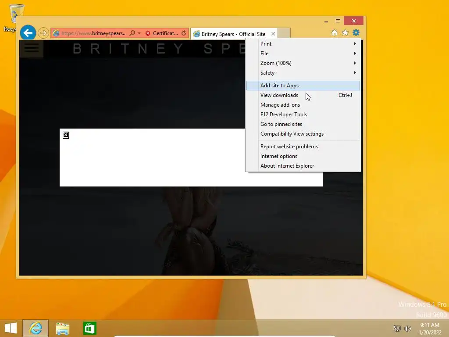This screenshot has height=337, width=449.
Task: Click the hamburger menu on Britney Spears page
Action: (32, 48)
